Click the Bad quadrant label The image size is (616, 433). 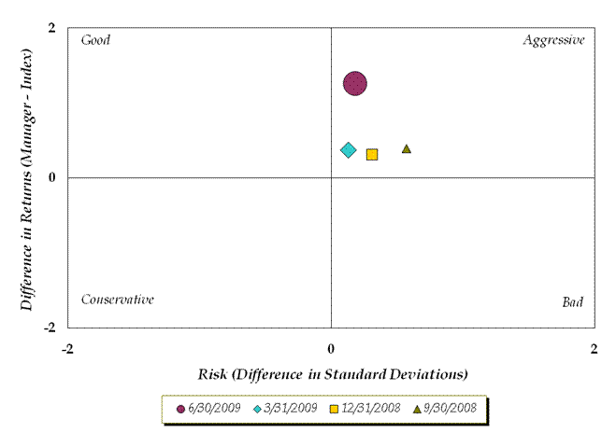pyautogui.click(x=573, y=302)
